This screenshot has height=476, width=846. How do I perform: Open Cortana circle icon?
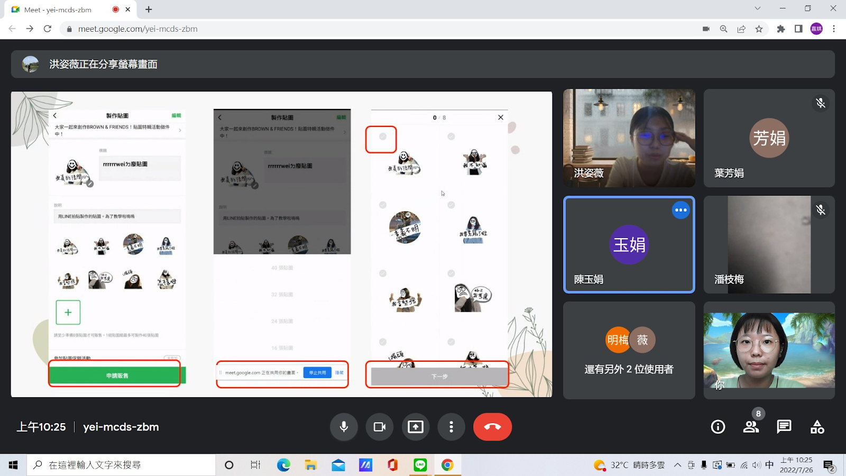coord(229,465)
